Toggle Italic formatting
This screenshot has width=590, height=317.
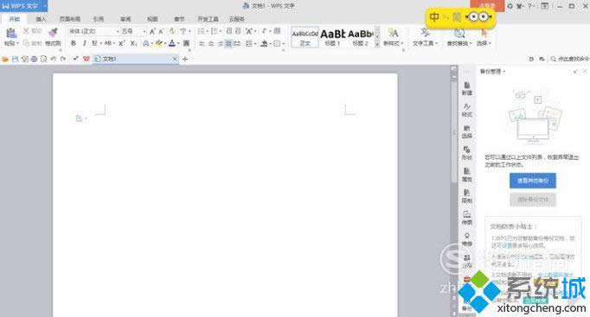point(84,43)
